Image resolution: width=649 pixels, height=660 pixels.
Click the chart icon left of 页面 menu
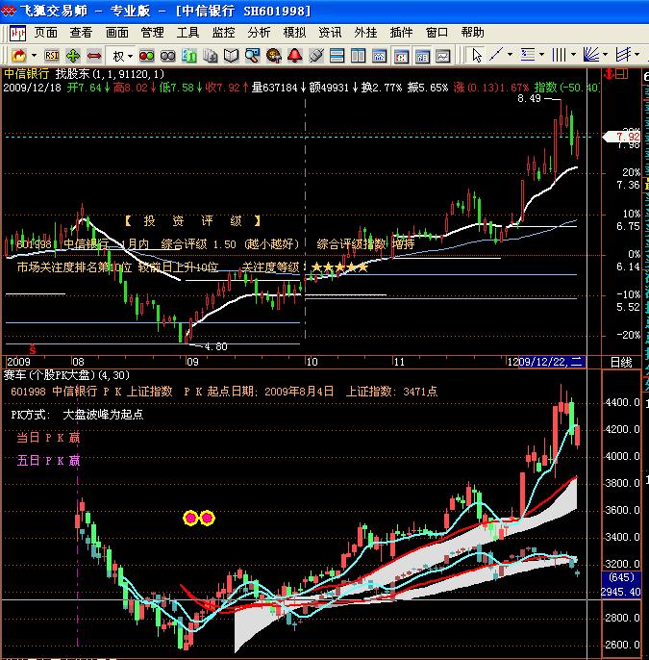pos(17,34)
